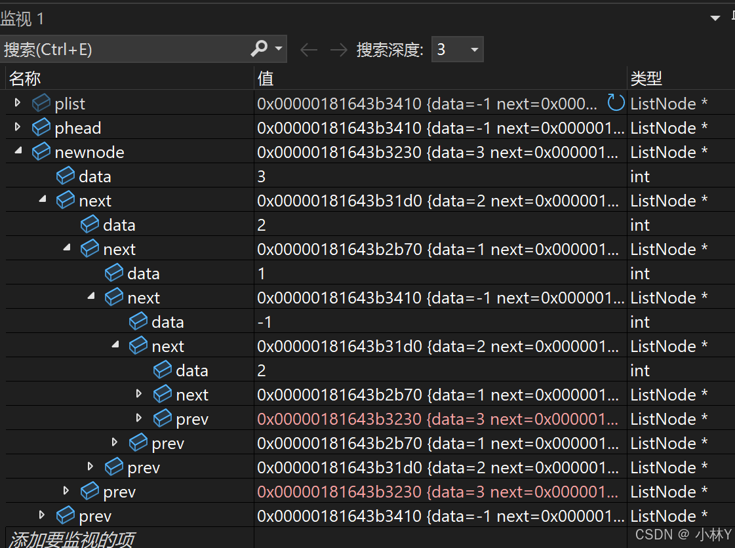Click the cube icon beside newnode
Viewport: 735px width, 548px height.
click(41, 151)
